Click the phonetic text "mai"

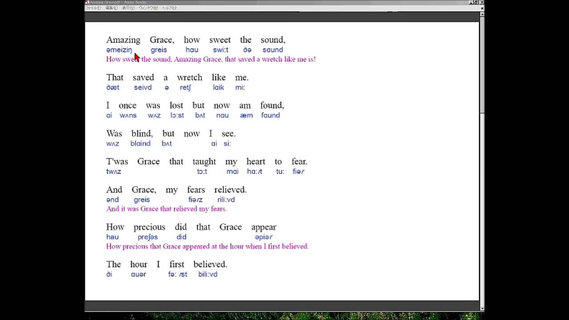[x=232, y=172]
